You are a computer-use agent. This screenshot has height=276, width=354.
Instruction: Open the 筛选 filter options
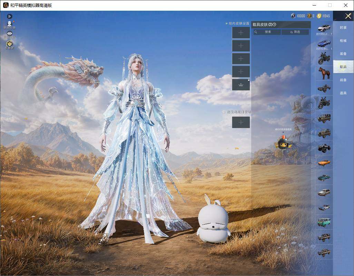tap(295, 32)
